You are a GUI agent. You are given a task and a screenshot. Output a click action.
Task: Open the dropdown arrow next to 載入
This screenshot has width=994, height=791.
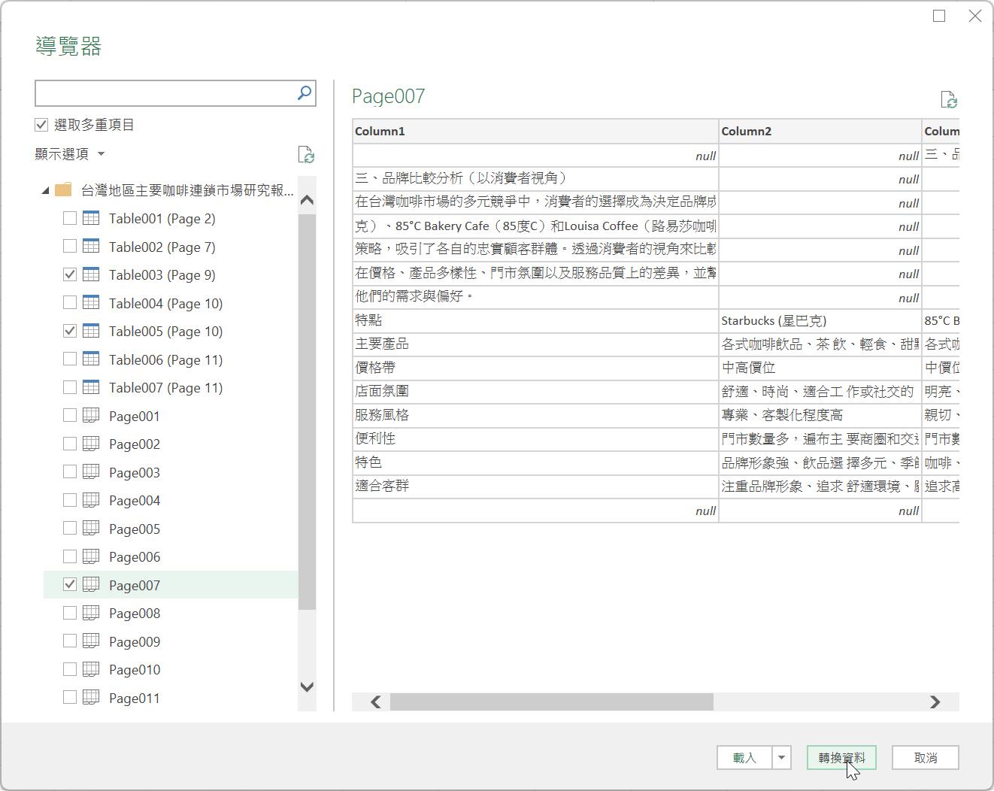(781, 758)
